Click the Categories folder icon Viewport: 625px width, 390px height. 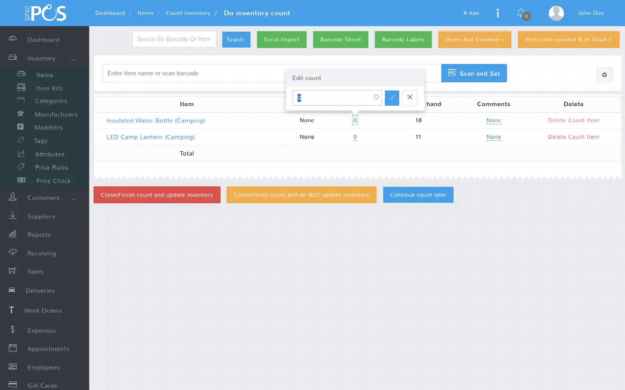point(21,100)
